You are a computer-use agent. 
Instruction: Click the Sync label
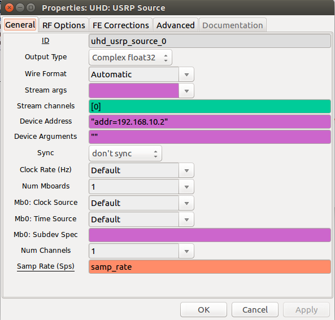[46, 153]
